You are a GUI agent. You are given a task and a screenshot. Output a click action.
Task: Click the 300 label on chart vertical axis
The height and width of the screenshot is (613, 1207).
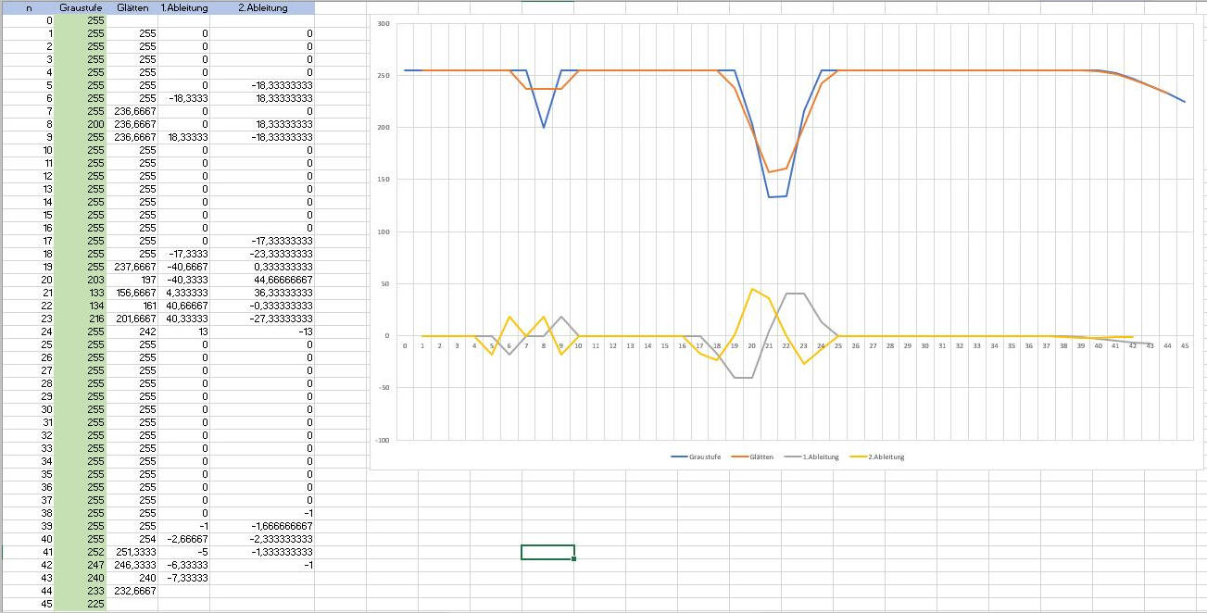tap(383, 23)
